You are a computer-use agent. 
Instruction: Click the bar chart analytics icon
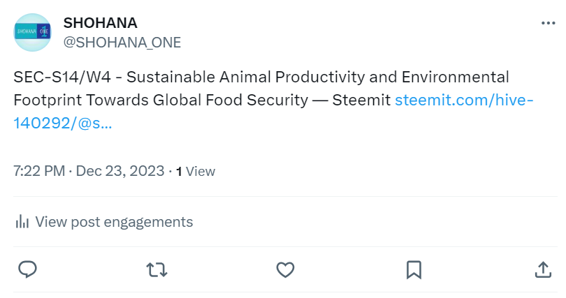click(x=22, y=222)
